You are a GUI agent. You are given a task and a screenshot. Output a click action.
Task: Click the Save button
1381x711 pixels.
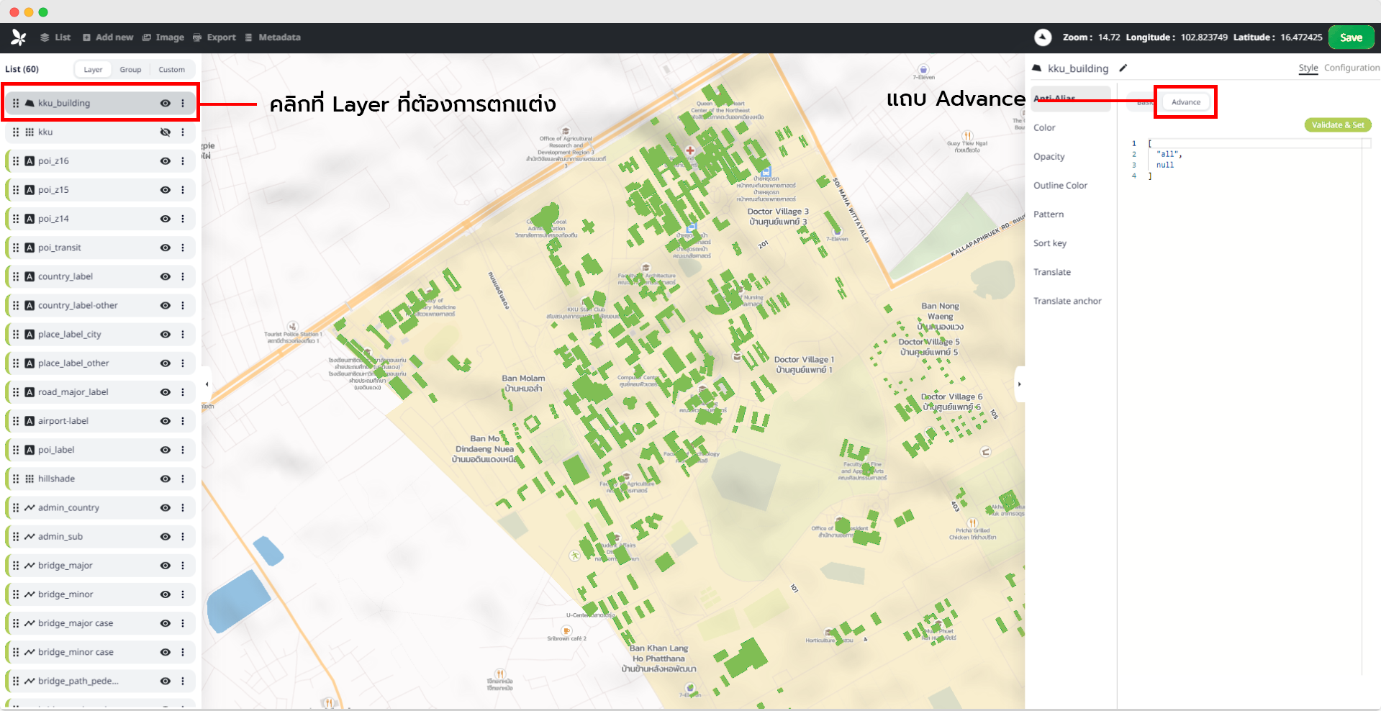tap(1351, 37)
